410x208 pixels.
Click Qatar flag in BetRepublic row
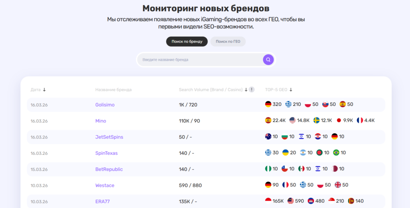pos(334,168)
